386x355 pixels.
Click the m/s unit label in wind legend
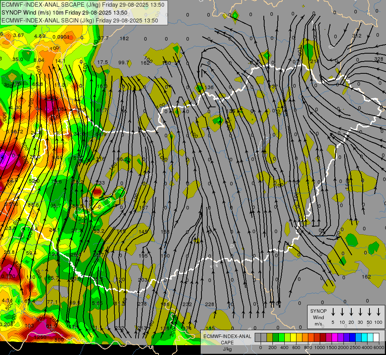pos(318,324)
